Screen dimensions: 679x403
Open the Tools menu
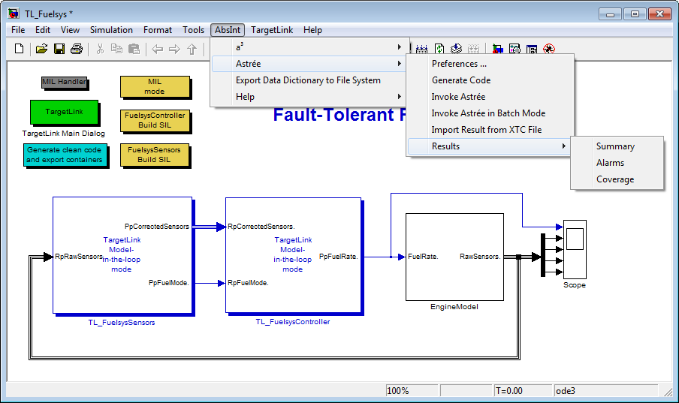pyautogui.click(x=193, y=30)
